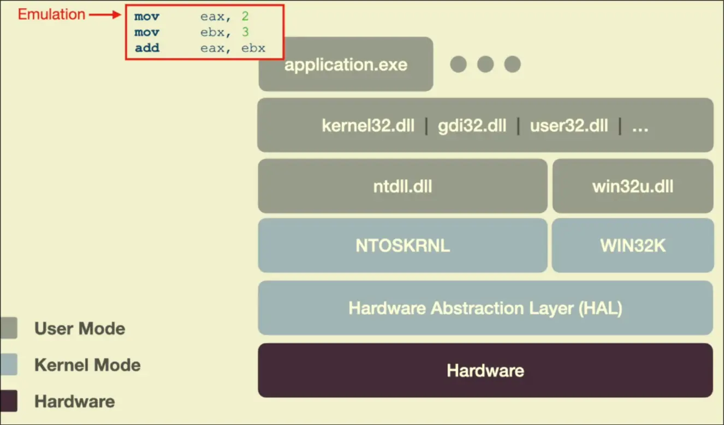Click the middle gray dot icon
The height and width of the screenshot is (425, 724).
(485, 64)
